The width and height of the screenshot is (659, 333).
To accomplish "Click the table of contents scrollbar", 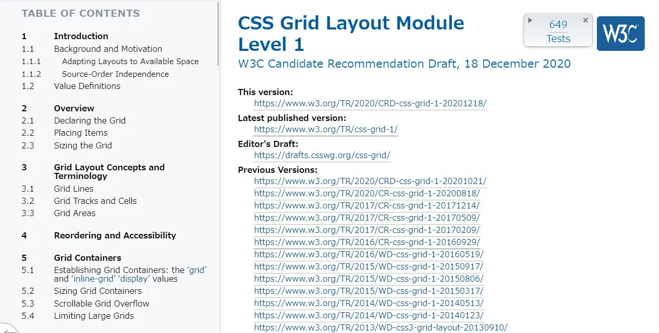I will coord(218,33).
